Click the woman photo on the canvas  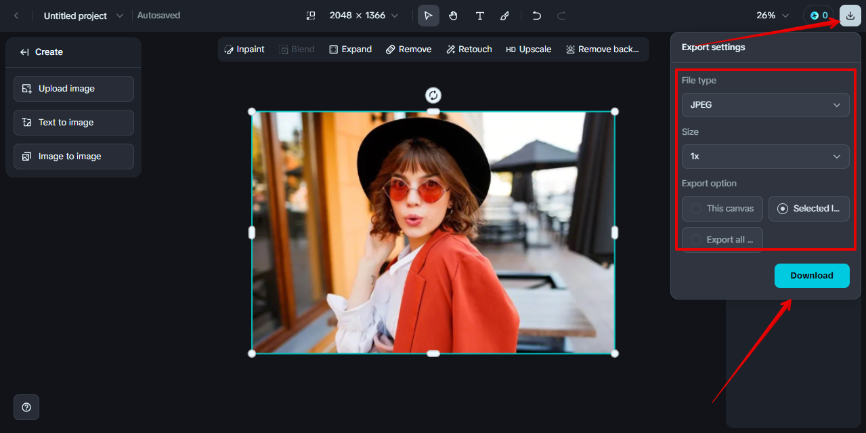click(x=433, y=232)
